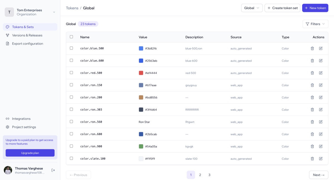Check the color.red.500 row checkbox
334x180 pixels.
[71, 72]
